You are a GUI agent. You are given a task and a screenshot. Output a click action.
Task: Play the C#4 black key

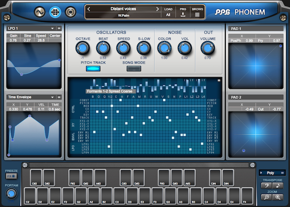click(x=215, y=178)
